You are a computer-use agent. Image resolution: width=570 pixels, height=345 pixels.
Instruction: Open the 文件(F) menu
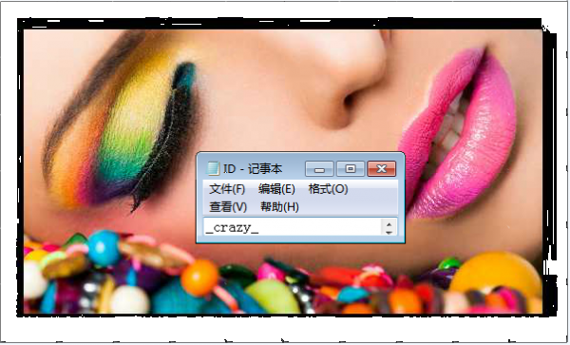point(227,189)
